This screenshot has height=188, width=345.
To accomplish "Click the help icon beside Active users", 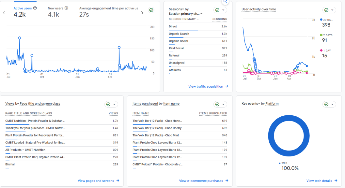I will 35,8.
